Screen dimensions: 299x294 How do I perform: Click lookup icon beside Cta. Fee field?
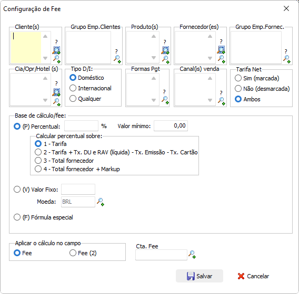click(192, 255)
